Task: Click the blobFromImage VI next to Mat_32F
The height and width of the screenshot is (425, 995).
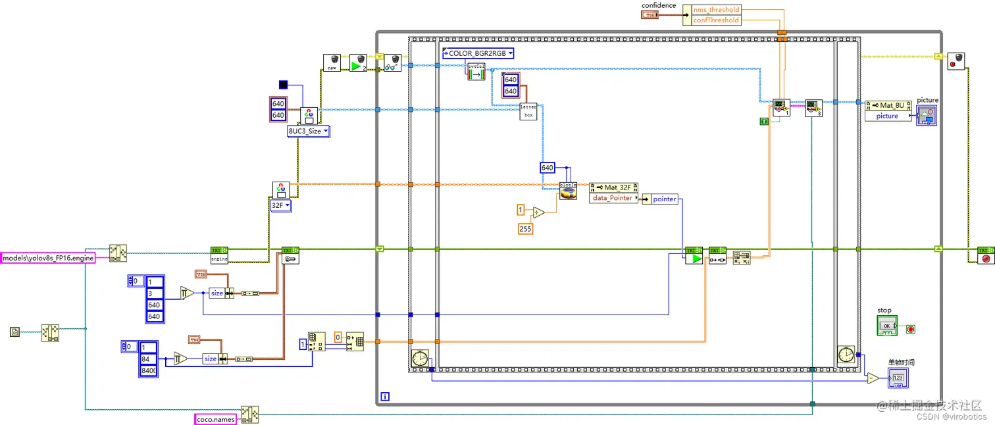Action: point(568,191)
